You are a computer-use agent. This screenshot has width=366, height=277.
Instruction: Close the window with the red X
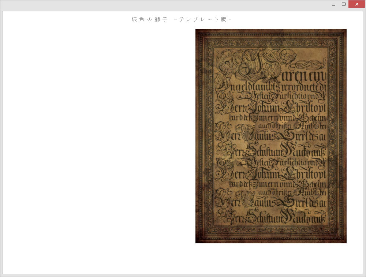[356, 4]
